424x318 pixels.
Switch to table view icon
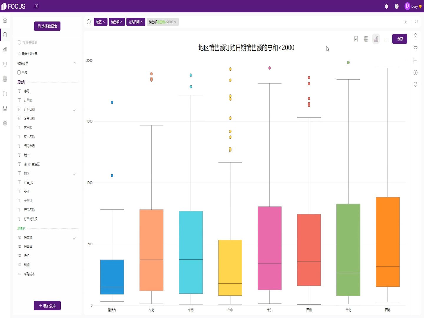point(366,39)
